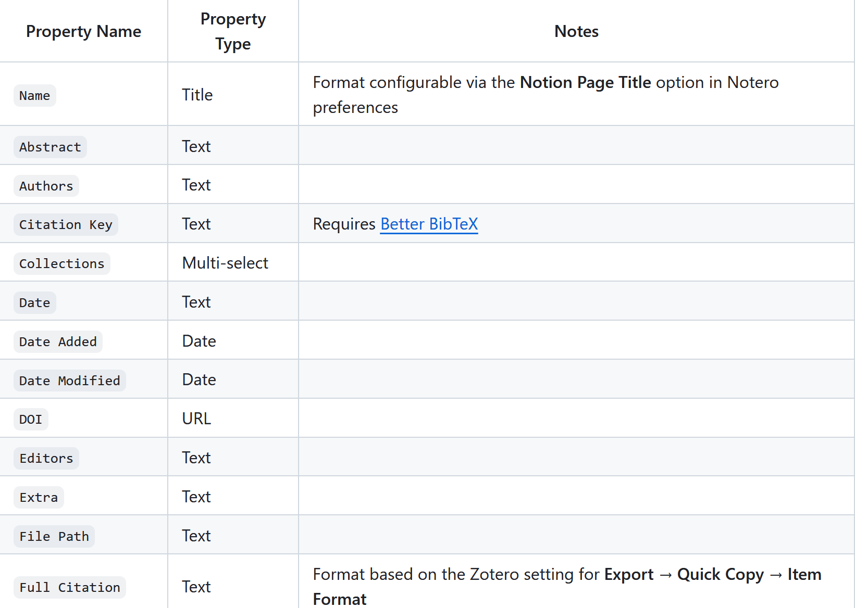
Task: Click the Notes column header
Action: click(576, 31)
